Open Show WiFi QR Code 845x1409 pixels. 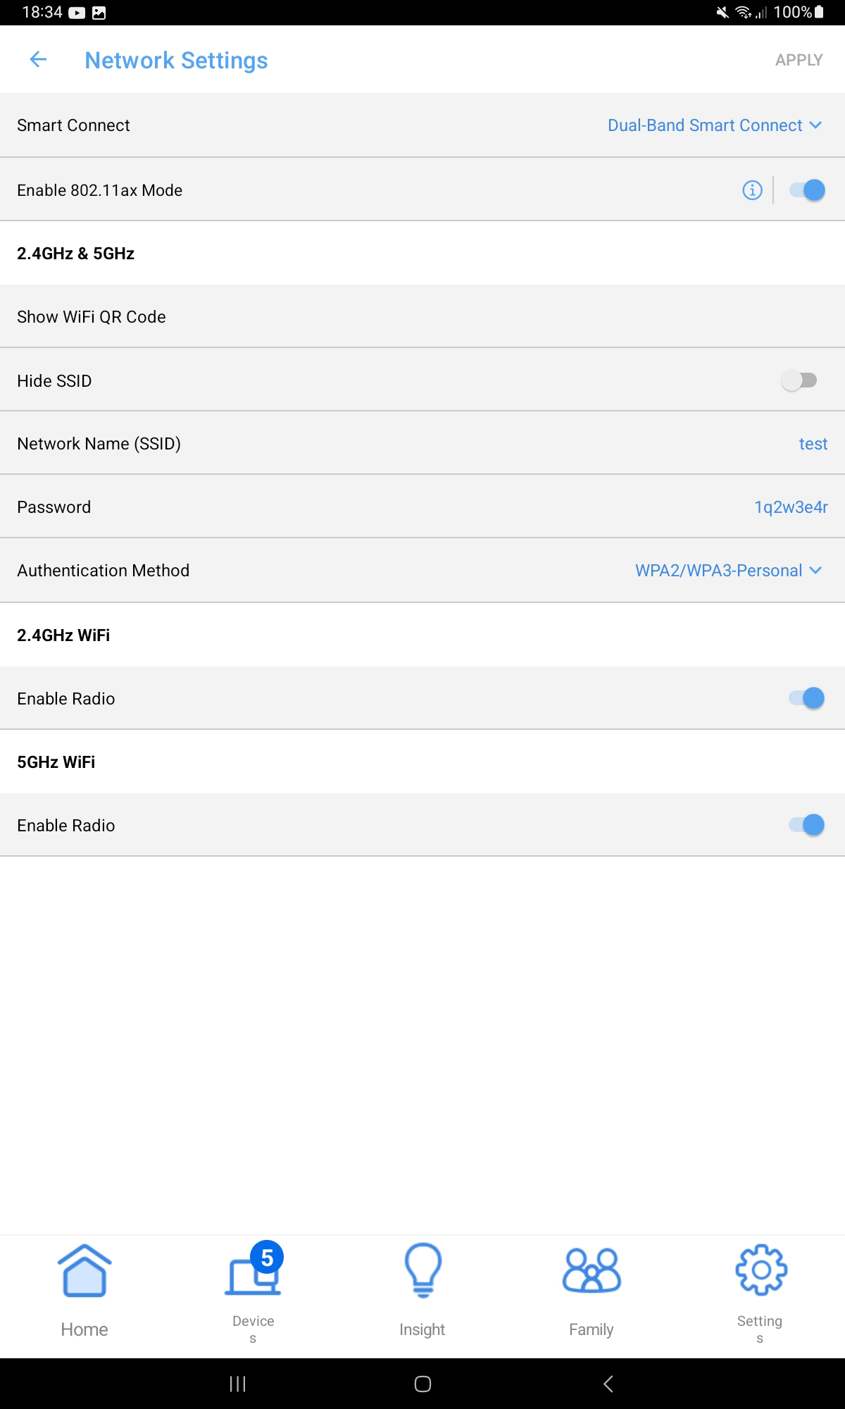tap(423, 316)
